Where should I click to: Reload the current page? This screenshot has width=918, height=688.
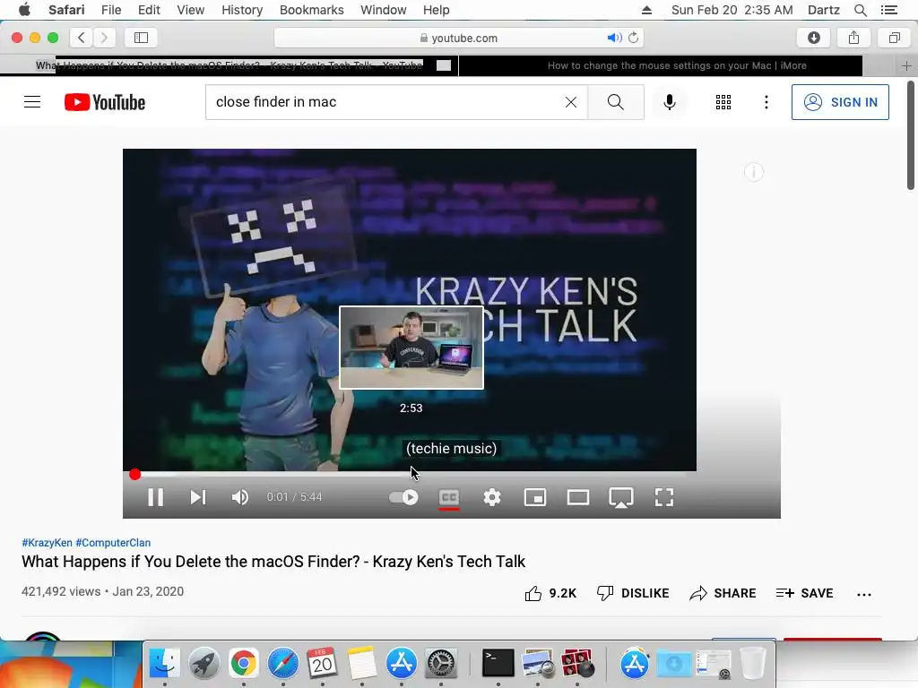[634, 38]
